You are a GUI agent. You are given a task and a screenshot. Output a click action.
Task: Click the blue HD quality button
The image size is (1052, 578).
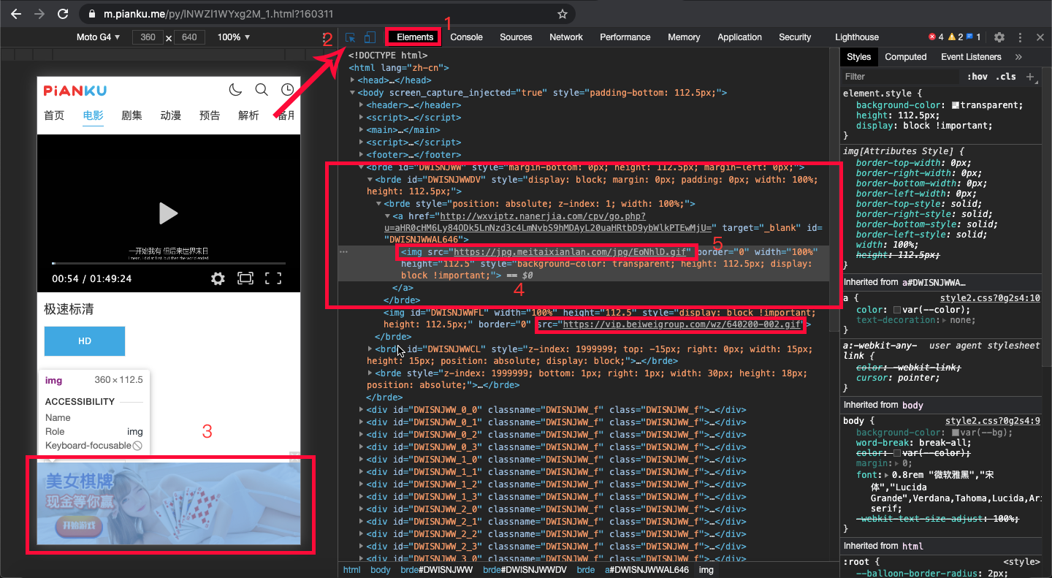tap(85, 341)
